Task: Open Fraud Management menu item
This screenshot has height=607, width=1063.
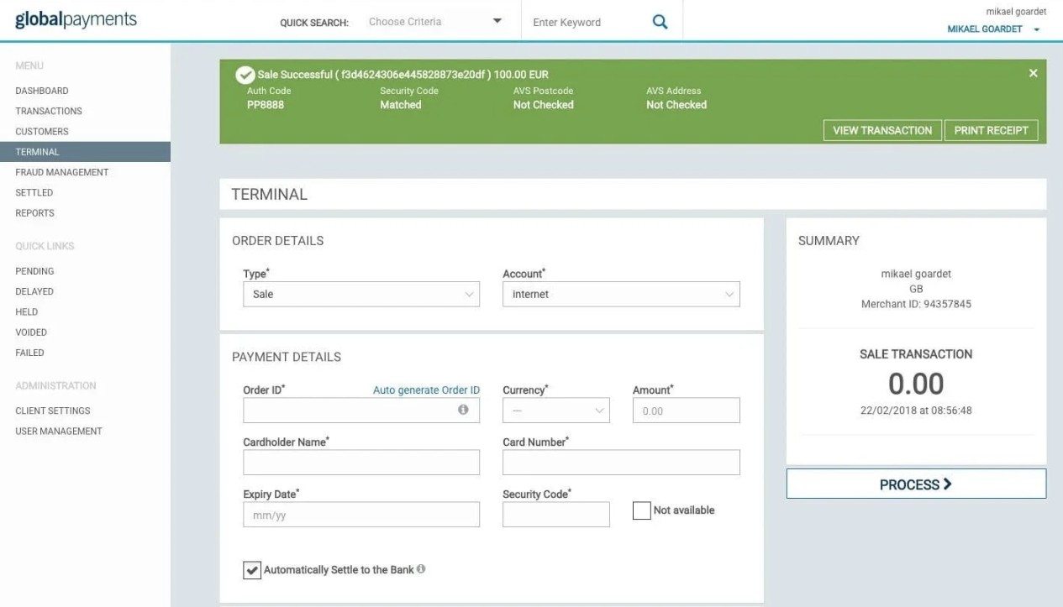Action: (62, 172)
